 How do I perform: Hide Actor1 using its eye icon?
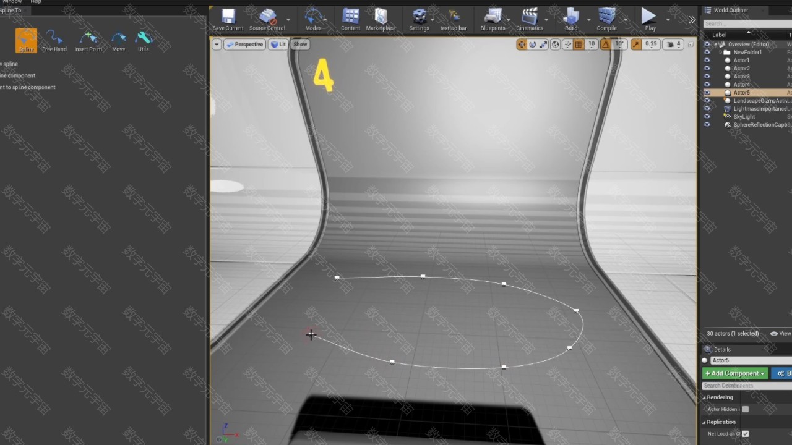pyautogui.click(x=707, y=61)
